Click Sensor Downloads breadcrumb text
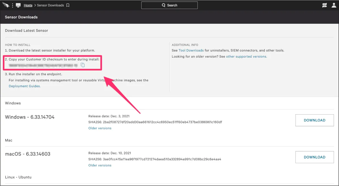 coord(50,5)
